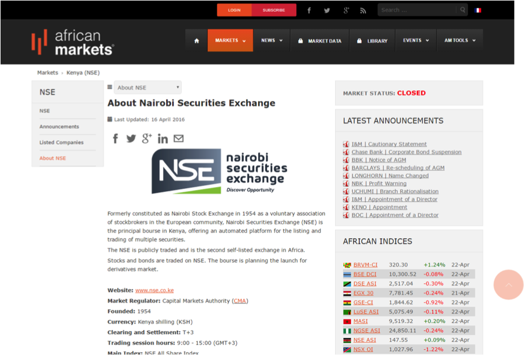
Task: Click the Morocco flag beside MASI
Action: coord(347,322)
